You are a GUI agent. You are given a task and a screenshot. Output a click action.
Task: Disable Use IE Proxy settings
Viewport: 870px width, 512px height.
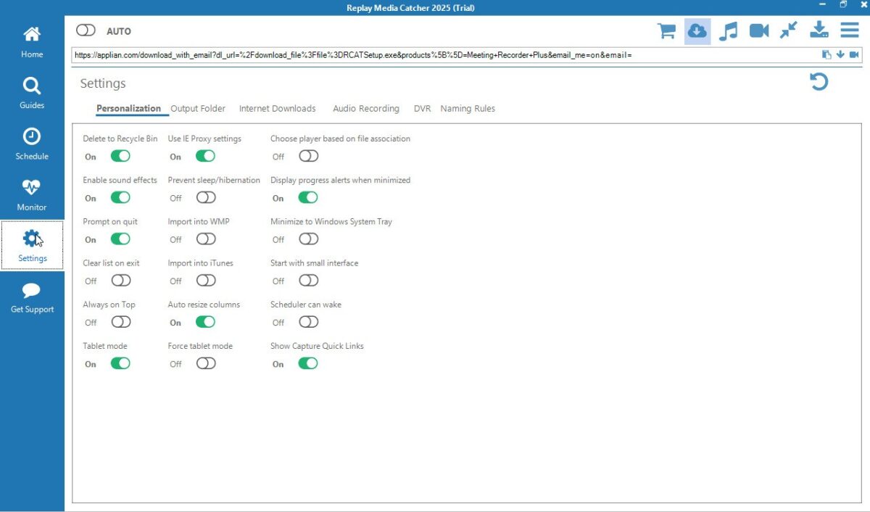[x=205, y=156]
